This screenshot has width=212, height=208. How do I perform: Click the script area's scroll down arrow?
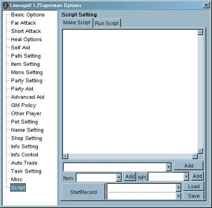click(200, 151)
